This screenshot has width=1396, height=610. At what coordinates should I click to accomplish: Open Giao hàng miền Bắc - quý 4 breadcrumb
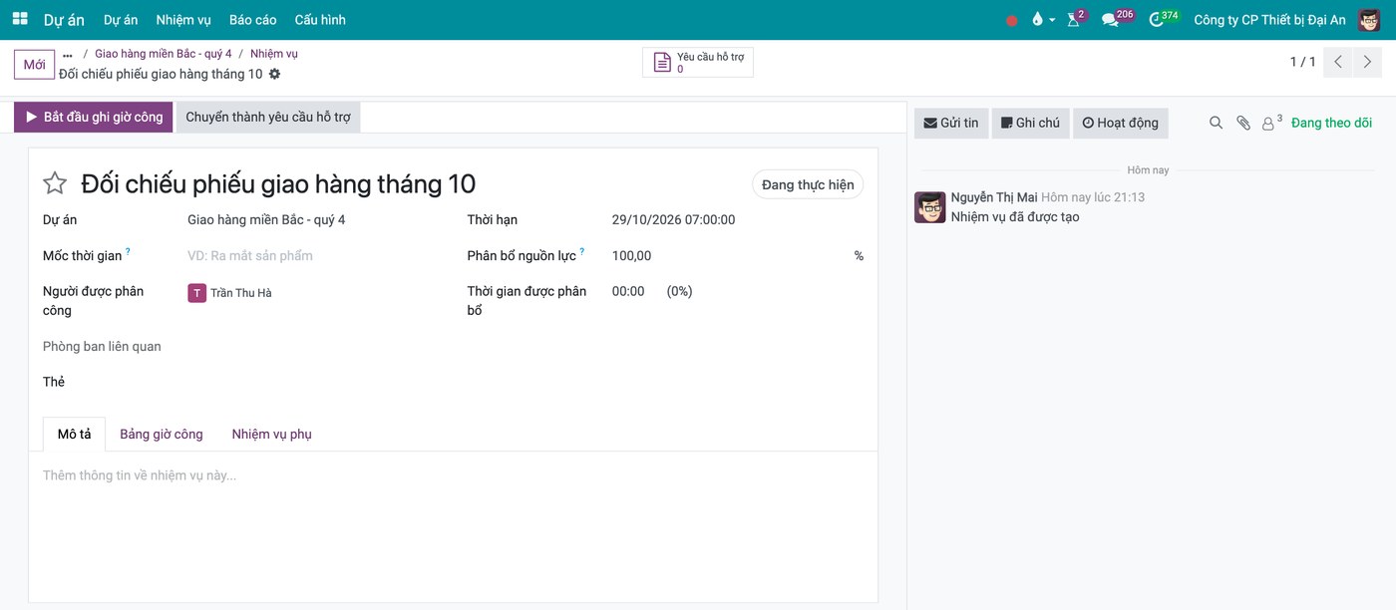(164, 54)
